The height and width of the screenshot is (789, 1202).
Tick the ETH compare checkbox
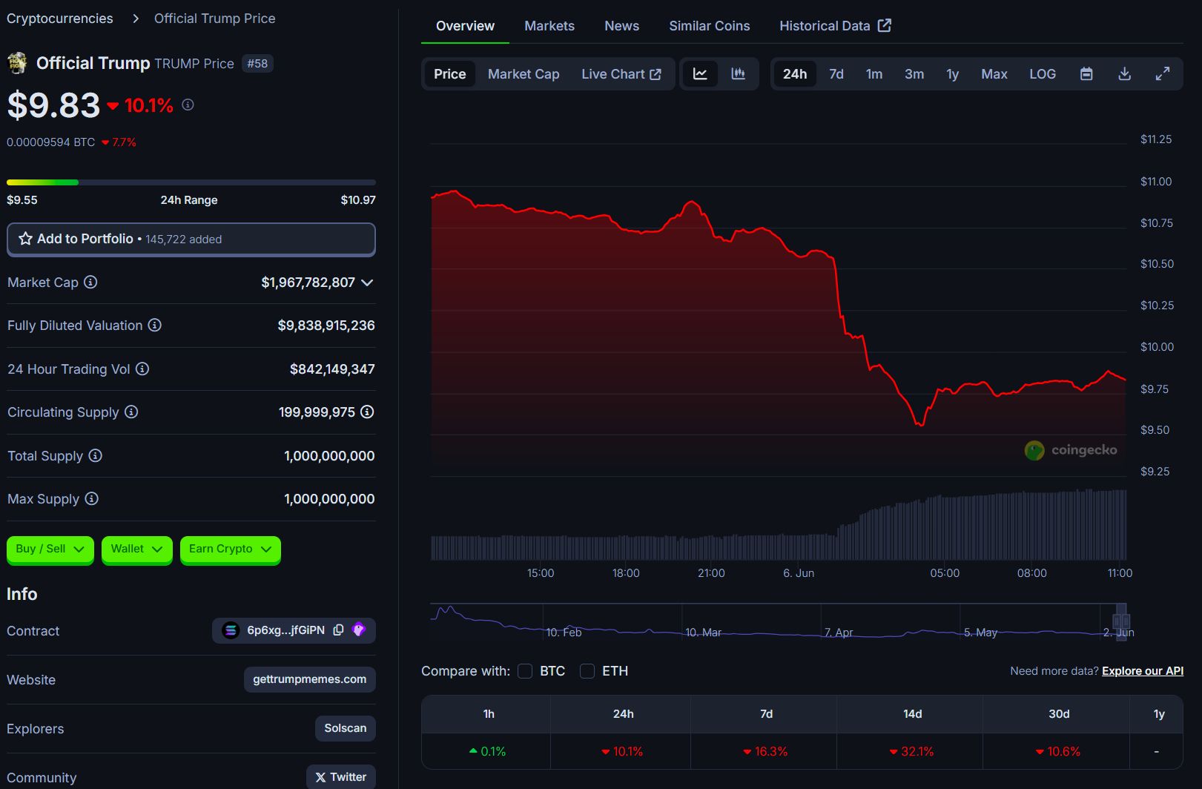587,671
